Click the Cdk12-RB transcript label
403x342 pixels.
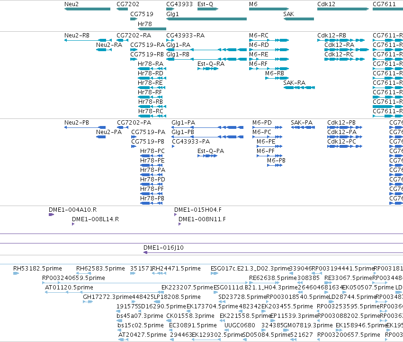tap(332, 35)
